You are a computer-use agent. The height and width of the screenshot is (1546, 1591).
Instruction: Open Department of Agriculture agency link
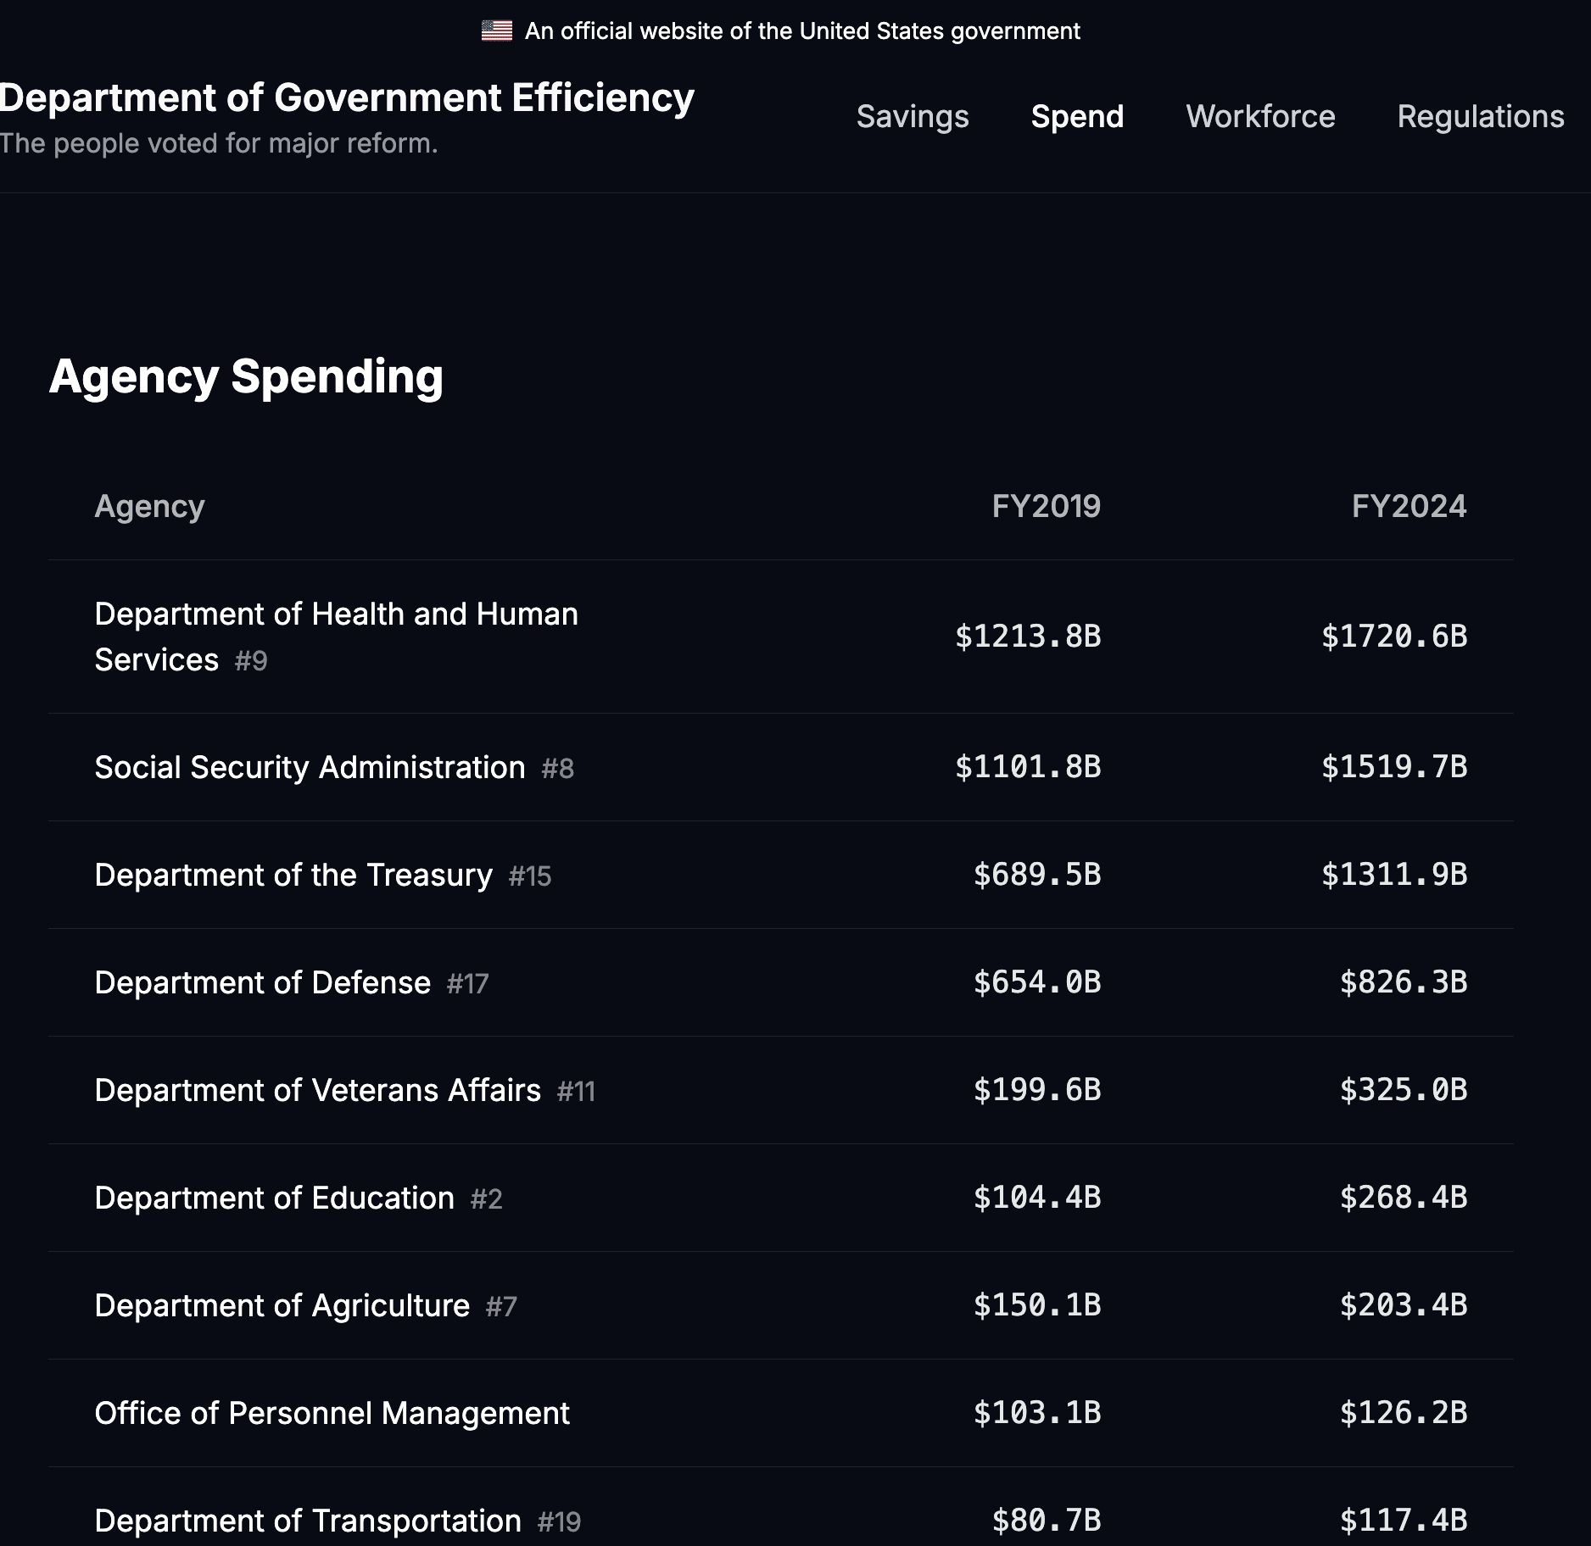[x=282, y=1305]
